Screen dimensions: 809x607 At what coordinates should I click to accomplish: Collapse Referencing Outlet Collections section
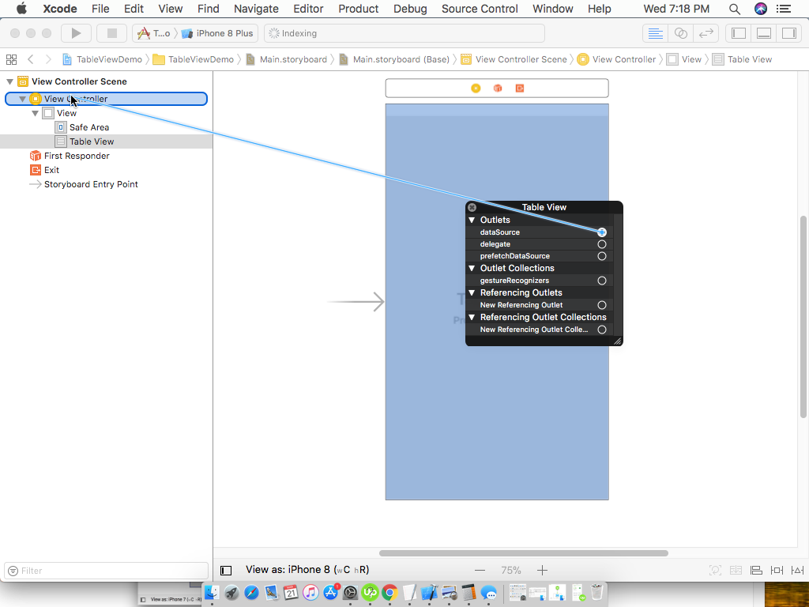pyautogui.click(x=472, y=317)
